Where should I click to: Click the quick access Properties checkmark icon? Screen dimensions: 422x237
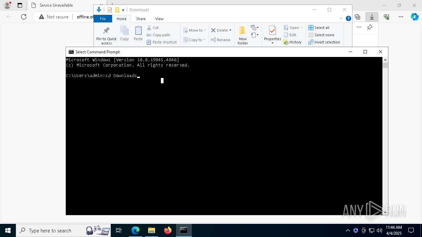[110, 10]
